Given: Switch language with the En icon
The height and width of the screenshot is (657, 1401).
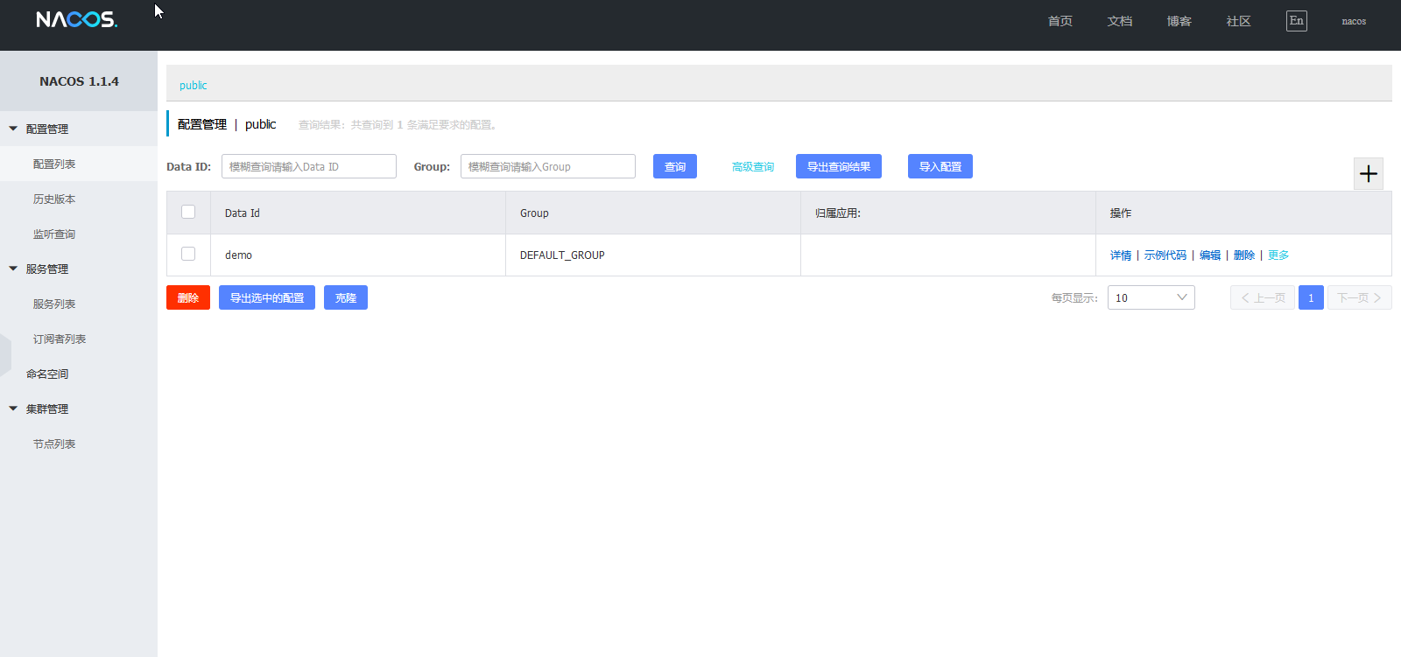Looking at the screenshot, I should [1297, 21].
